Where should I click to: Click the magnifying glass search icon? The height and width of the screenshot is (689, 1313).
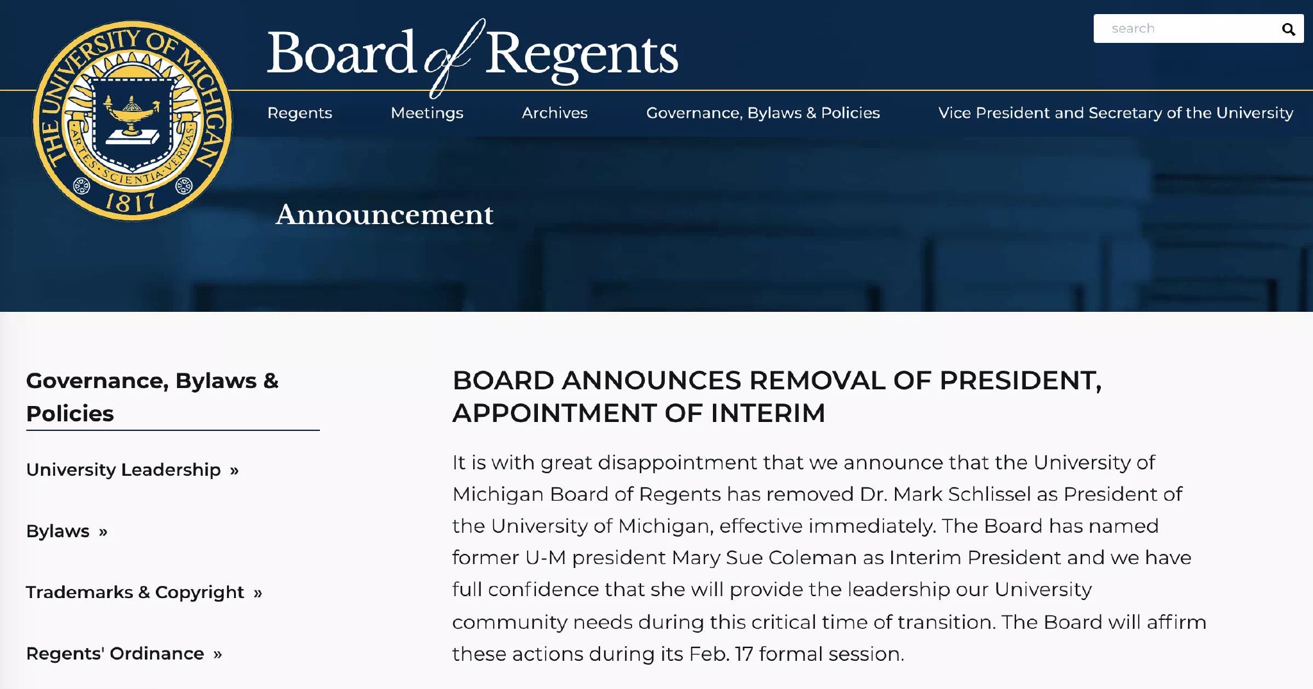(x=1288, y=29)
